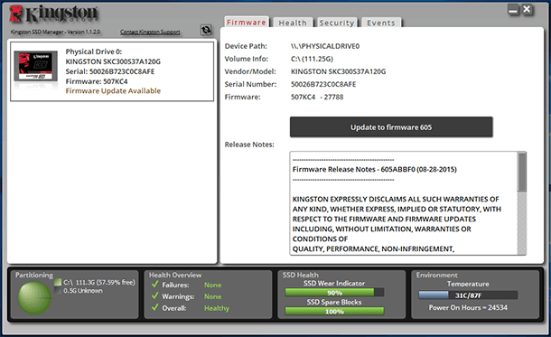Select the Kingston SSD drive thumbnail

[35, 67]
